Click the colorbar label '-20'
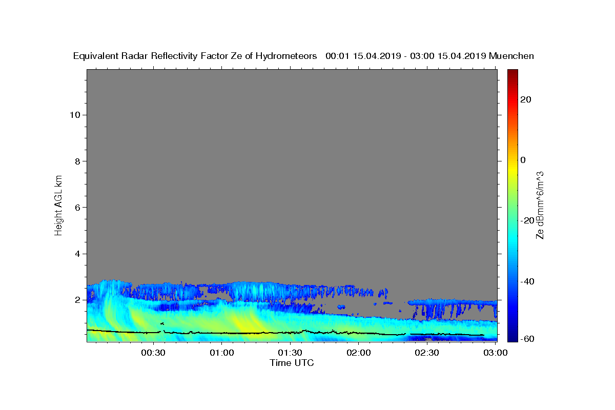 tap(527, 220)
